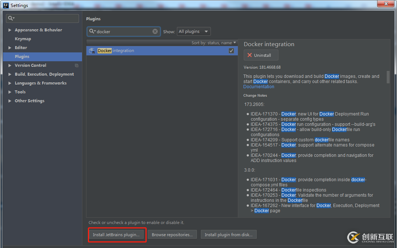Open the Sort by status, name dropdown
The image size is (397, 248).
[x=214, y=43]
